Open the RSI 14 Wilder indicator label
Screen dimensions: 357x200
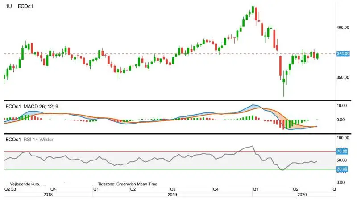coord(38,140)
